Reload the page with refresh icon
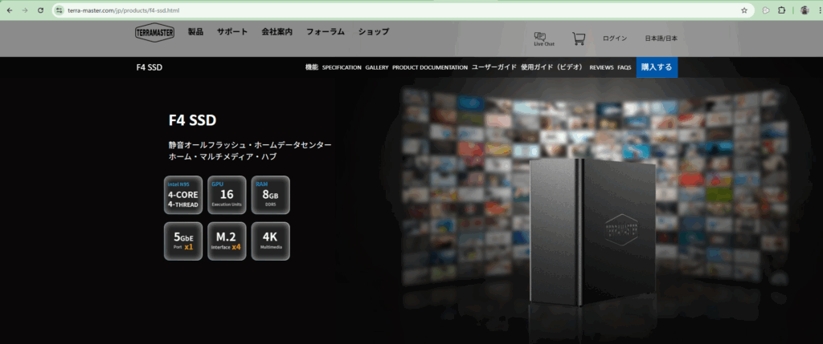The width and height of the screenshot is (823, 344). 40,10
